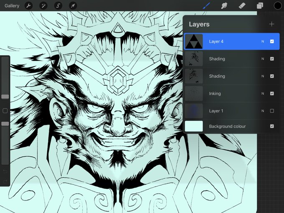This screenshot has width=284, height=213.
Task: Click the Background colour label
Action: (227, 127)
